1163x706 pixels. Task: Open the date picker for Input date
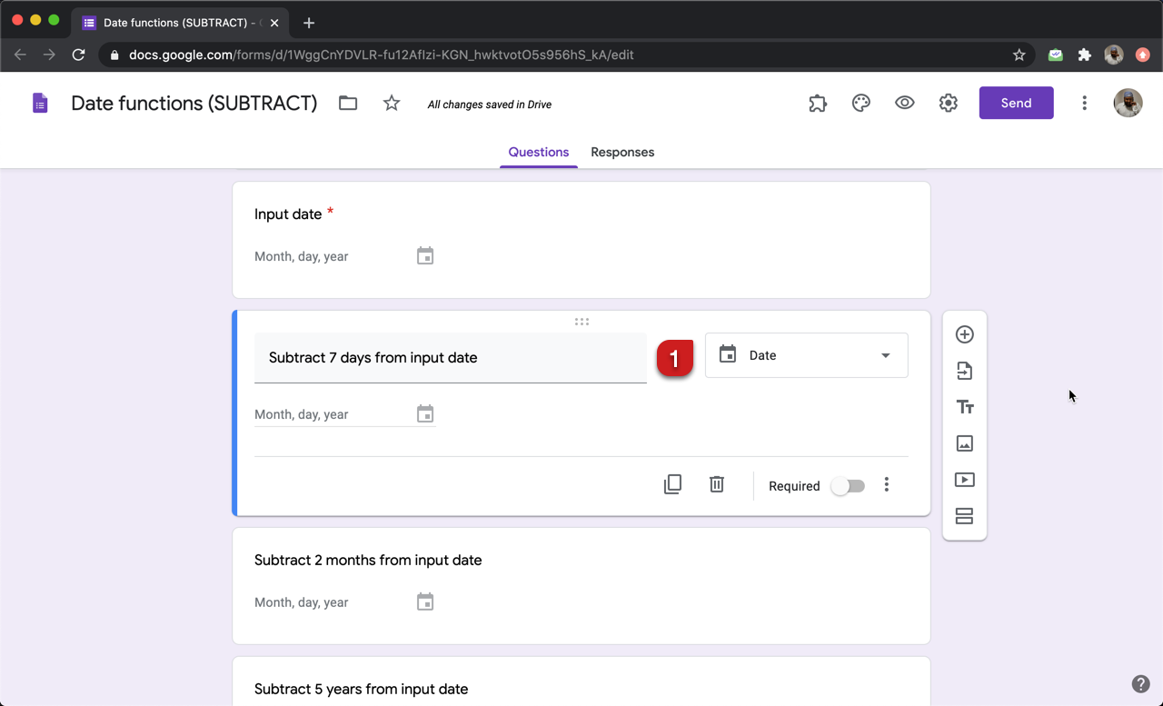(x=424, y=255)
